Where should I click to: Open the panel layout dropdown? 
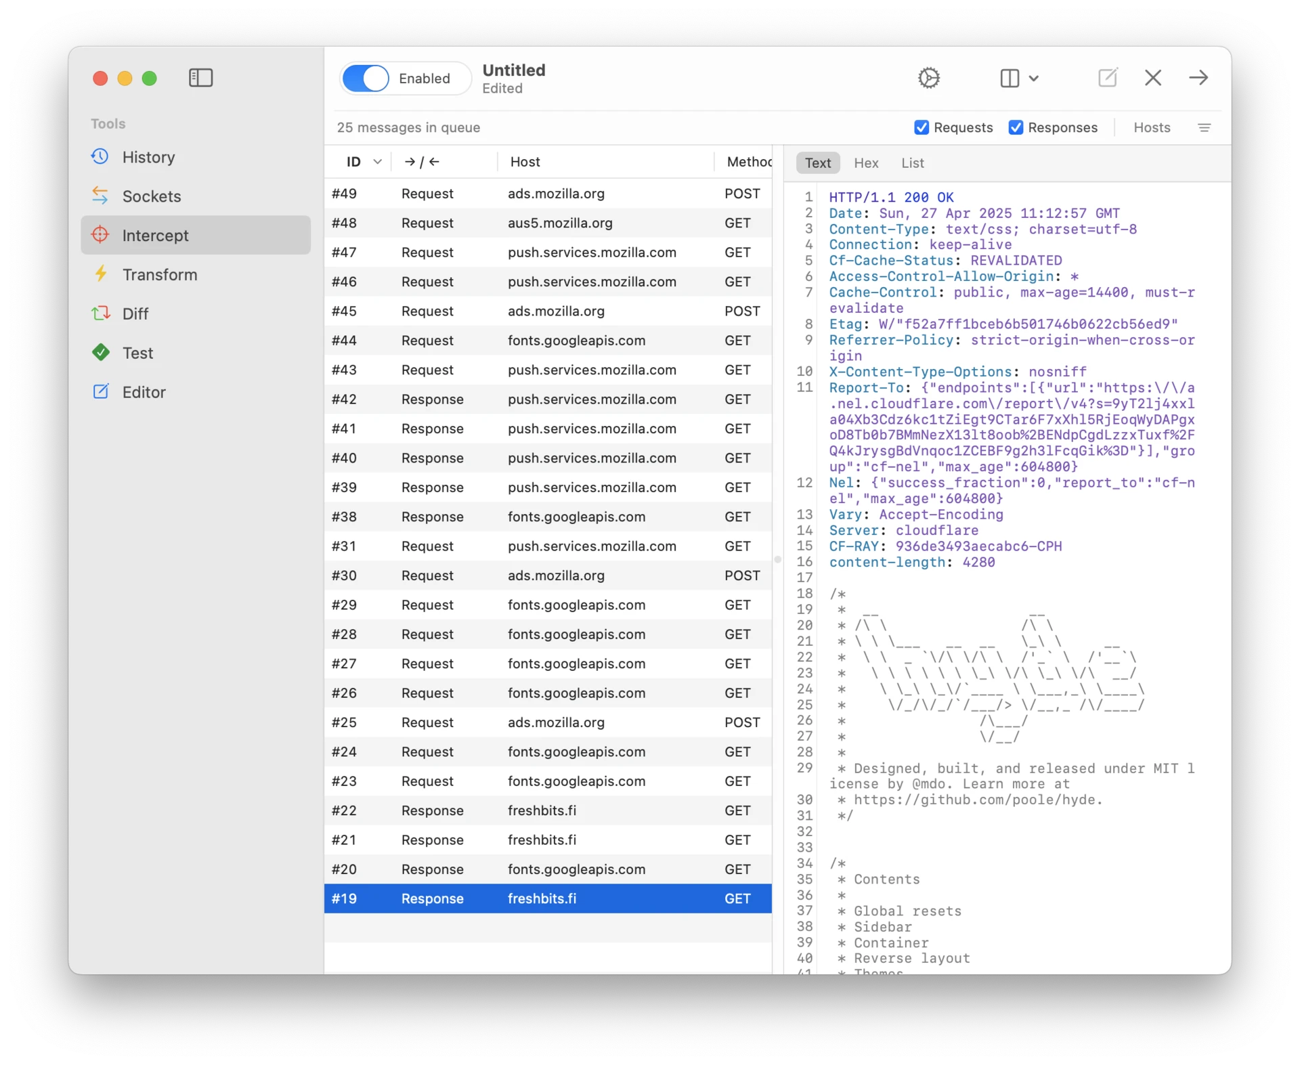click(1018, 78)
